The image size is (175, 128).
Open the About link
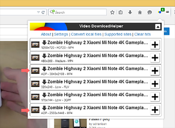click(46, 34)
